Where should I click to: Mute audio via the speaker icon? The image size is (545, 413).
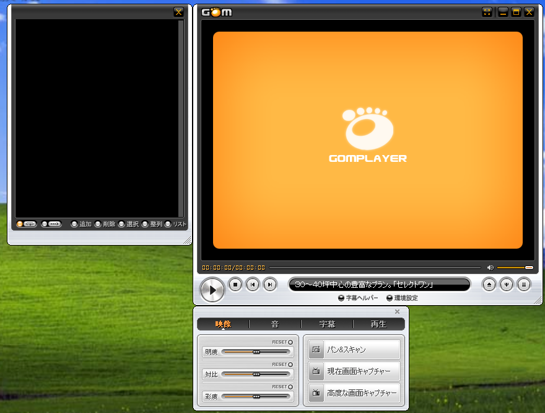[x=490, y=267]
